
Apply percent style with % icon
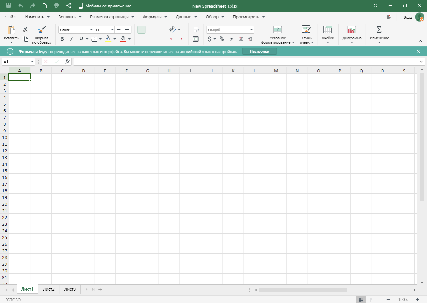coord(222,39)
